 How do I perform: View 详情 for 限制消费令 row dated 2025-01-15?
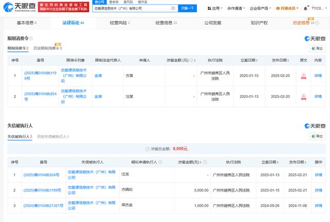click(318, 76)
